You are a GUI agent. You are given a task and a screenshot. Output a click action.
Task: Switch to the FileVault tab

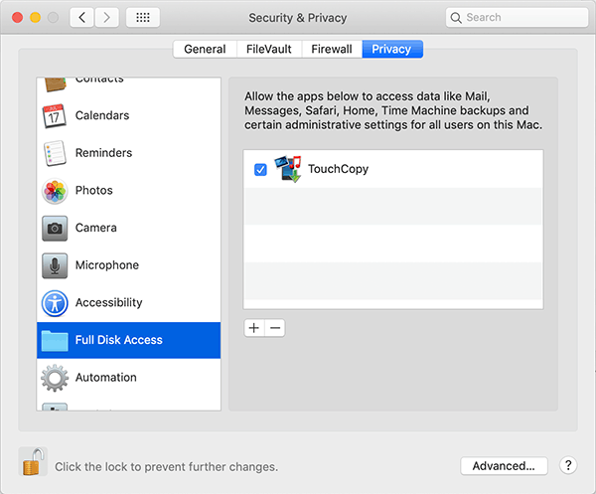269,49
